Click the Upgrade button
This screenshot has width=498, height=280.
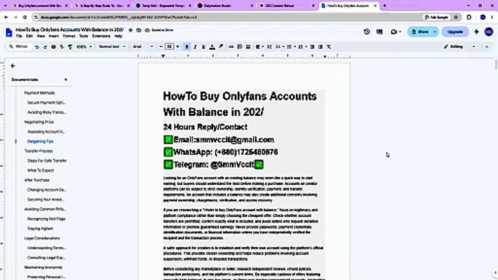click(455, 32)
